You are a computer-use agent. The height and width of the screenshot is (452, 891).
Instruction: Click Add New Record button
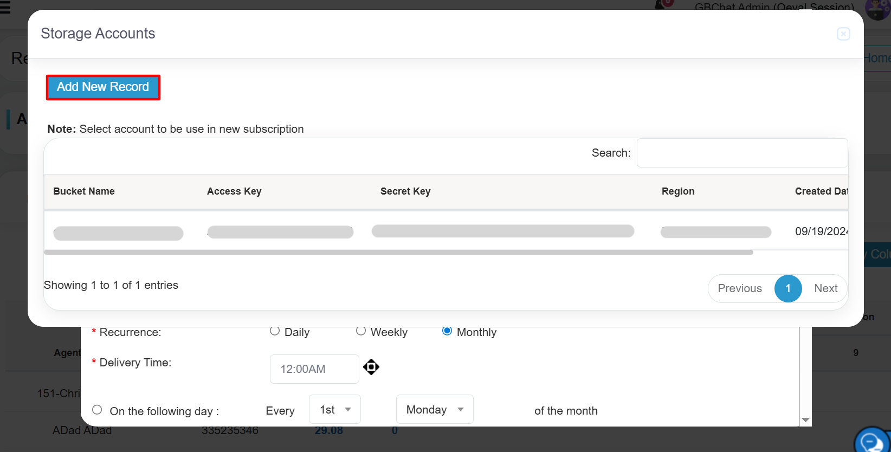[x=103, y=87]
